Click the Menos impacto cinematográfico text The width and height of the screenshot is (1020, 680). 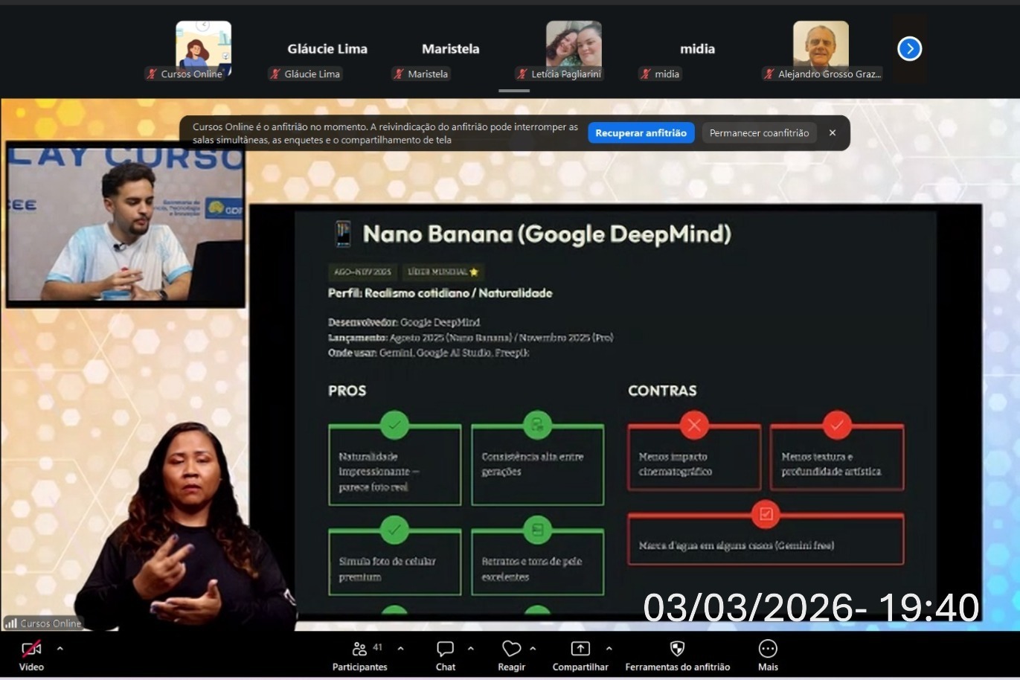click(676, 464)
